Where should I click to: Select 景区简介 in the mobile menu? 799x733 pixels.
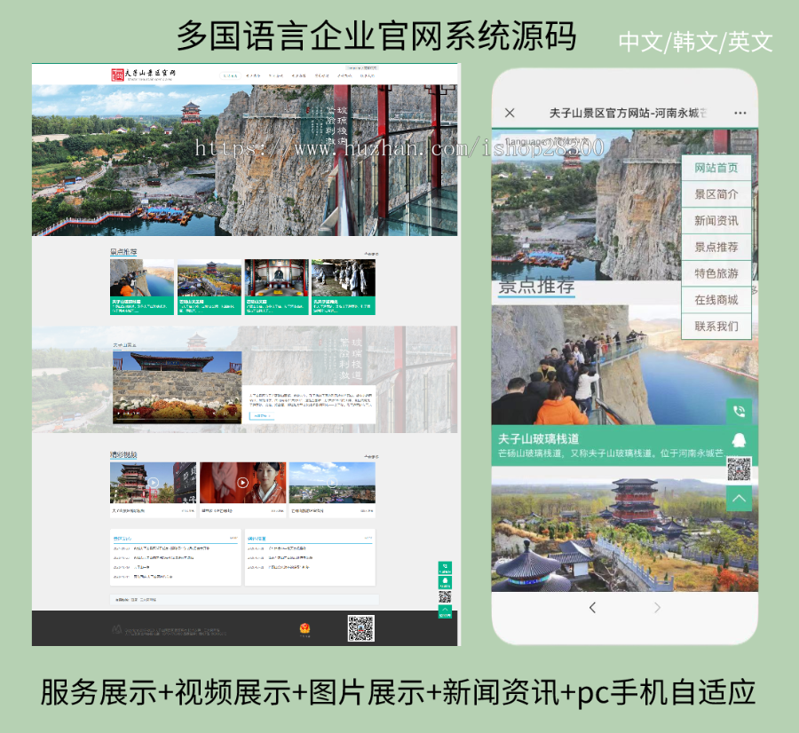(x=716, y=194)
